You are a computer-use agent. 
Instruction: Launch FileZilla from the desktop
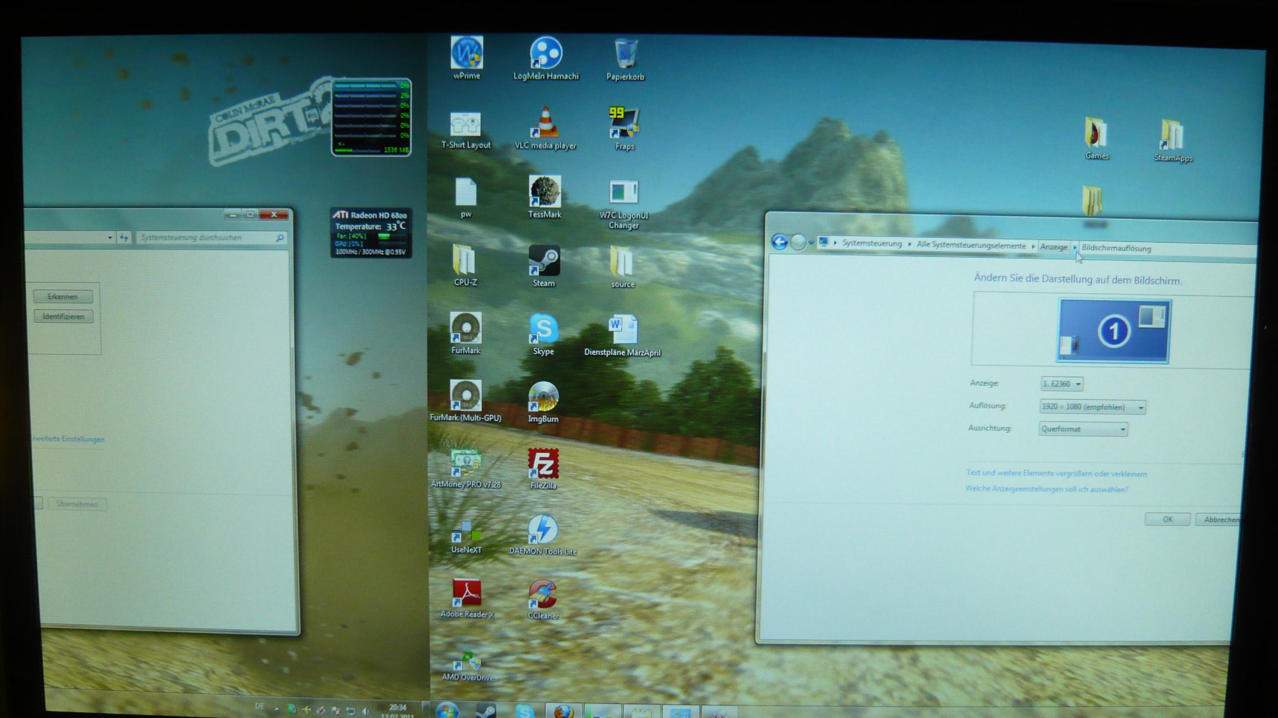point(543,464)
